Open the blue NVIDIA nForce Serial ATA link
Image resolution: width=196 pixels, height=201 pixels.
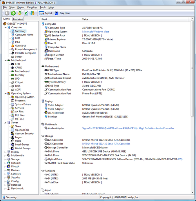106,144
